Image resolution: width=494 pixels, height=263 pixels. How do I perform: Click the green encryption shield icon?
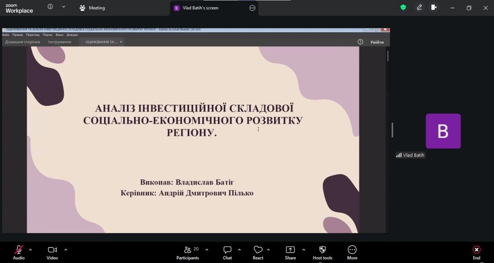coord(403,7)
